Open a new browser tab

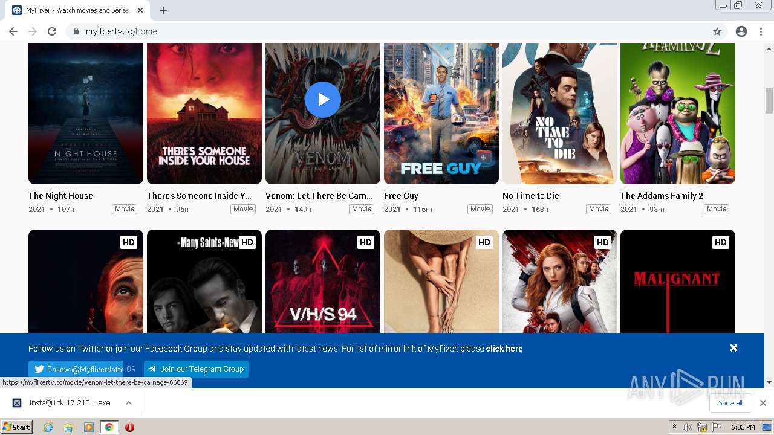163,10
